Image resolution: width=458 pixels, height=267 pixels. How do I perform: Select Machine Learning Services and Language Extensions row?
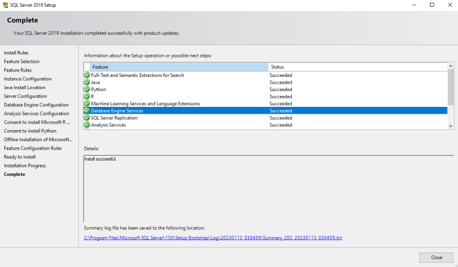tap(266, 103)
